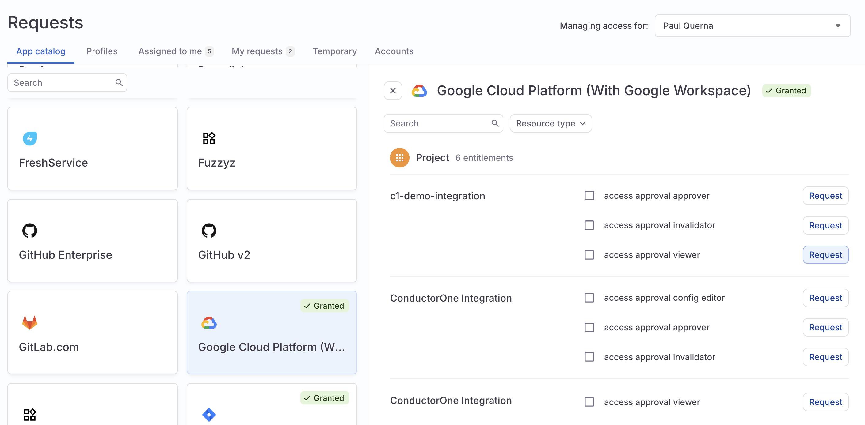865x425 pixels.
Task: Click the FreshService lightning bolt icon
Action: click(29, 138)
